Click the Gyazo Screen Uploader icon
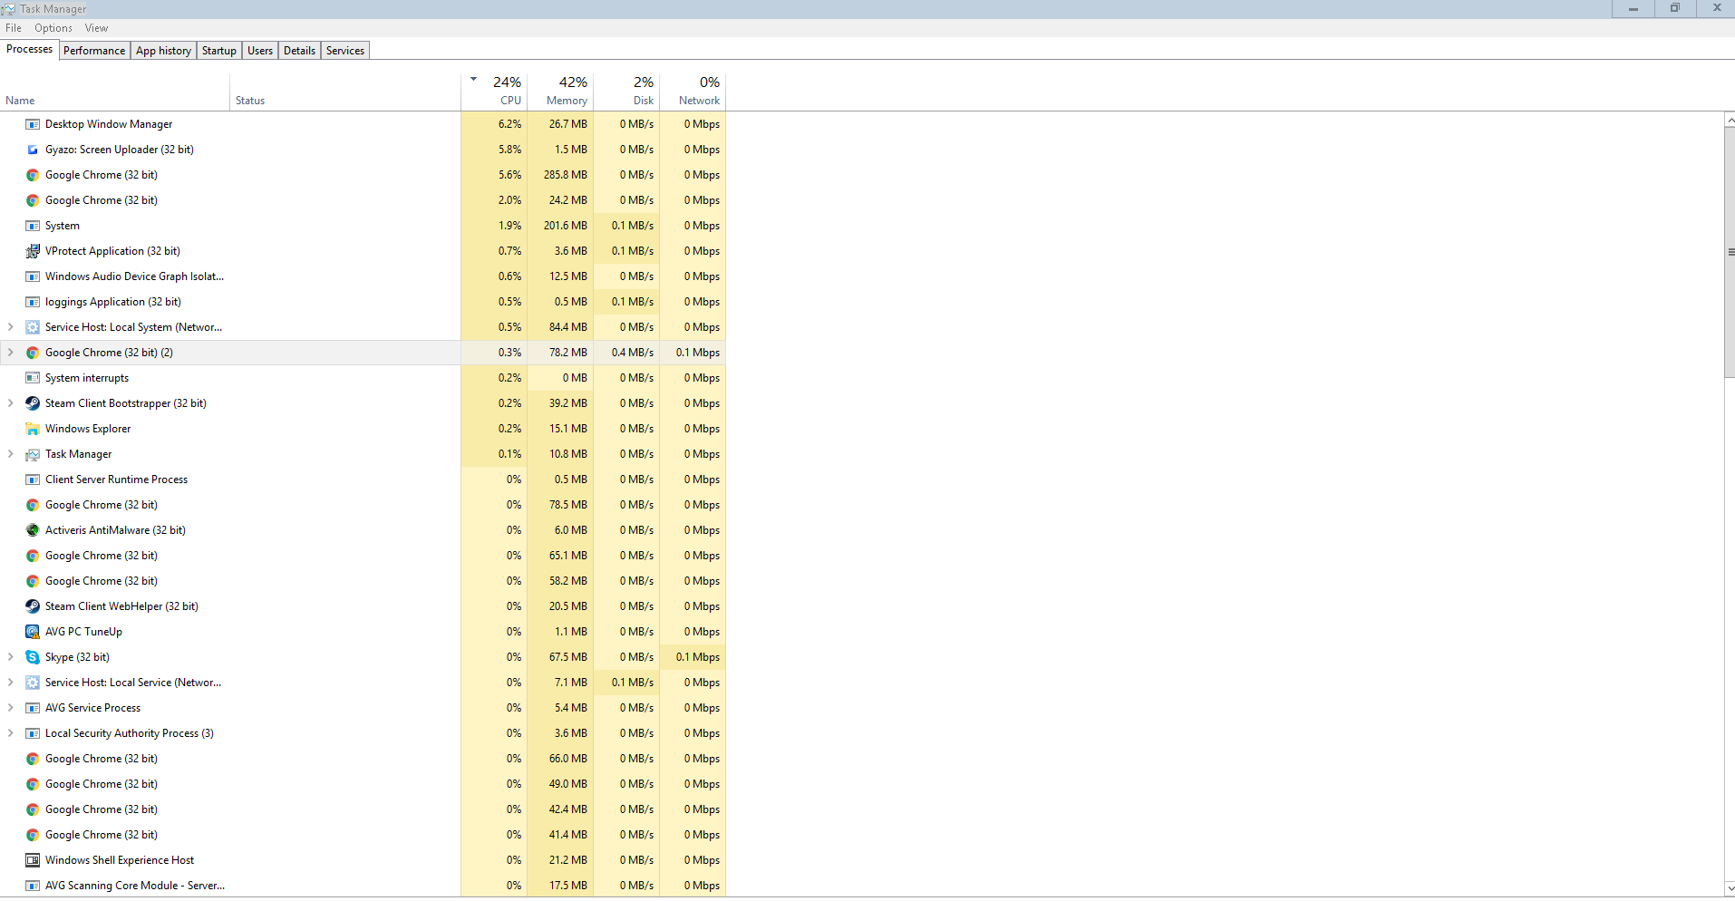The image size is (1735, 901). click(x=33, y=150)
